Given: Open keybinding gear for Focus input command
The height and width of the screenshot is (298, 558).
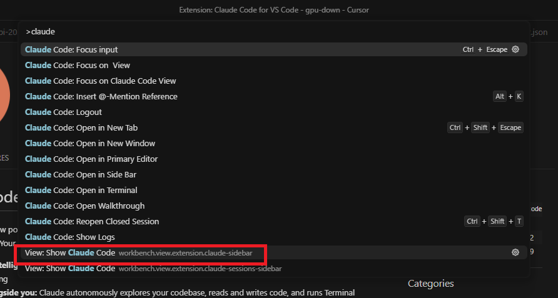Looking at the screenshot, I should pos(515,49).
